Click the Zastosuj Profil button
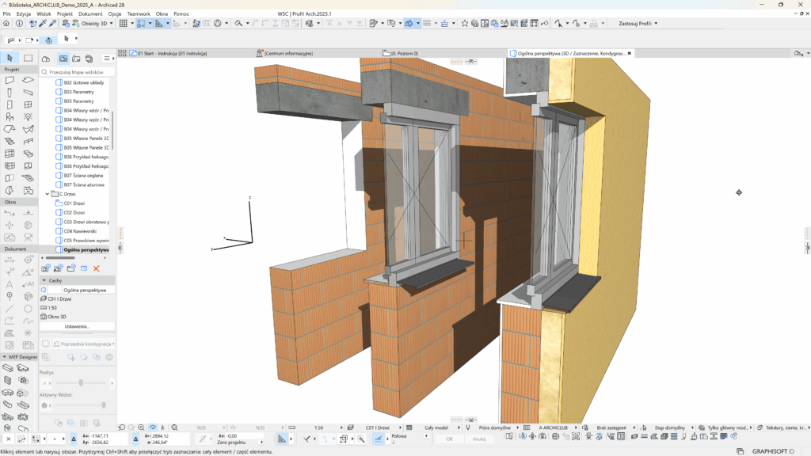The height and width of the screenshot is (456, 811). (x=638, y=24)
